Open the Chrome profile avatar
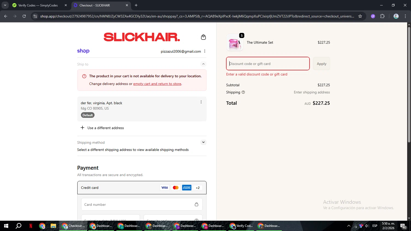This screenshot has width=411, height=231. (x=396, y=16)
